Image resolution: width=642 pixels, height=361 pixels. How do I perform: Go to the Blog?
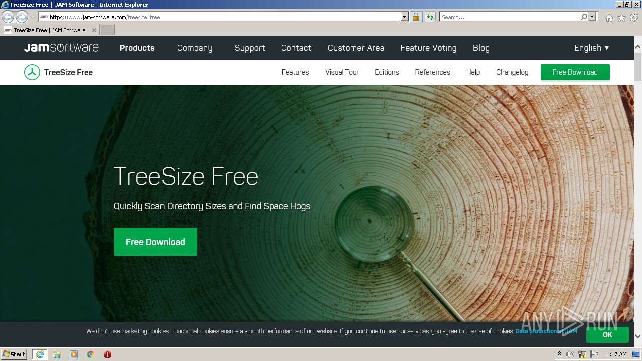(x=481, y=48)
